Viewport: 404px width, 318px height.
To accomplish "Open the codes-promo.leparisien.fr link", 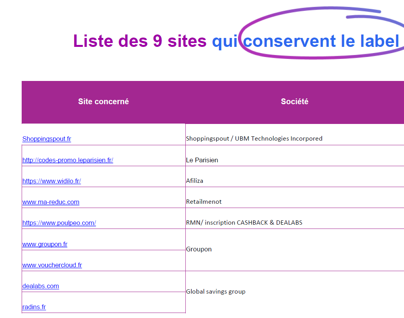I will pos(68,160).
